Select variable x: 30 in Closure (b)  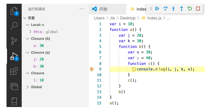(39, 46)
